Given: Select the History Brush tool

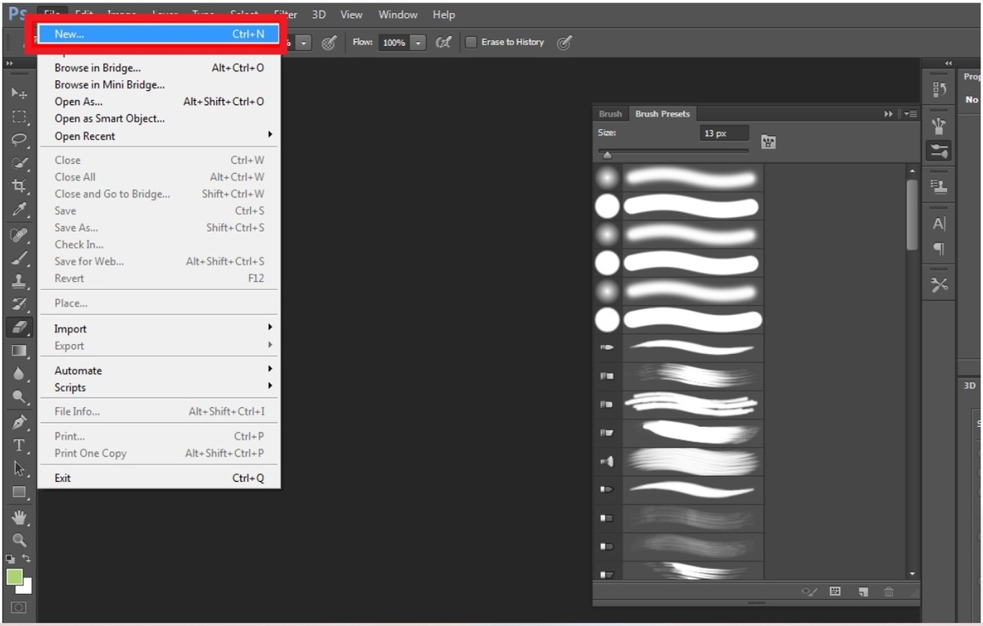Looking at the screenshot, I should pyautogui.click(x=20, y=305).
